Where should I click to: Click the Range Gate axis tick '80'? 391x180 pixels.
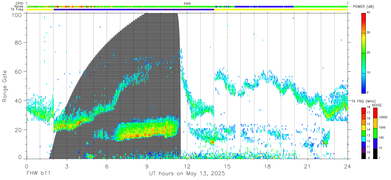pos(18,42)
